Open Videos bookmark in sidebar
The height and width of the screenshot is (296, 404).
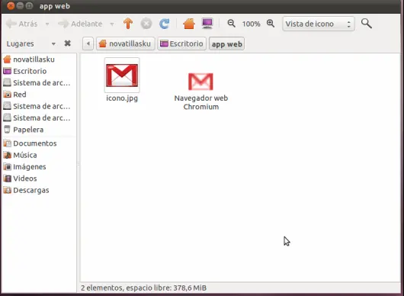39,179
